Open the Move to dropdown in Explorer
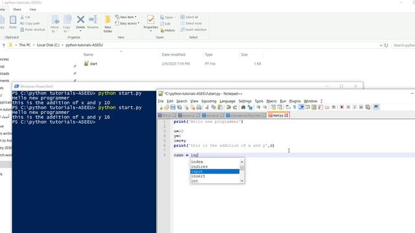This screenshot has height=233, width=415. tap(54, 24)
